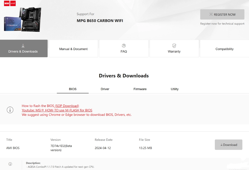Click the AGESA ComboPI description line

[x=60, y=167]
